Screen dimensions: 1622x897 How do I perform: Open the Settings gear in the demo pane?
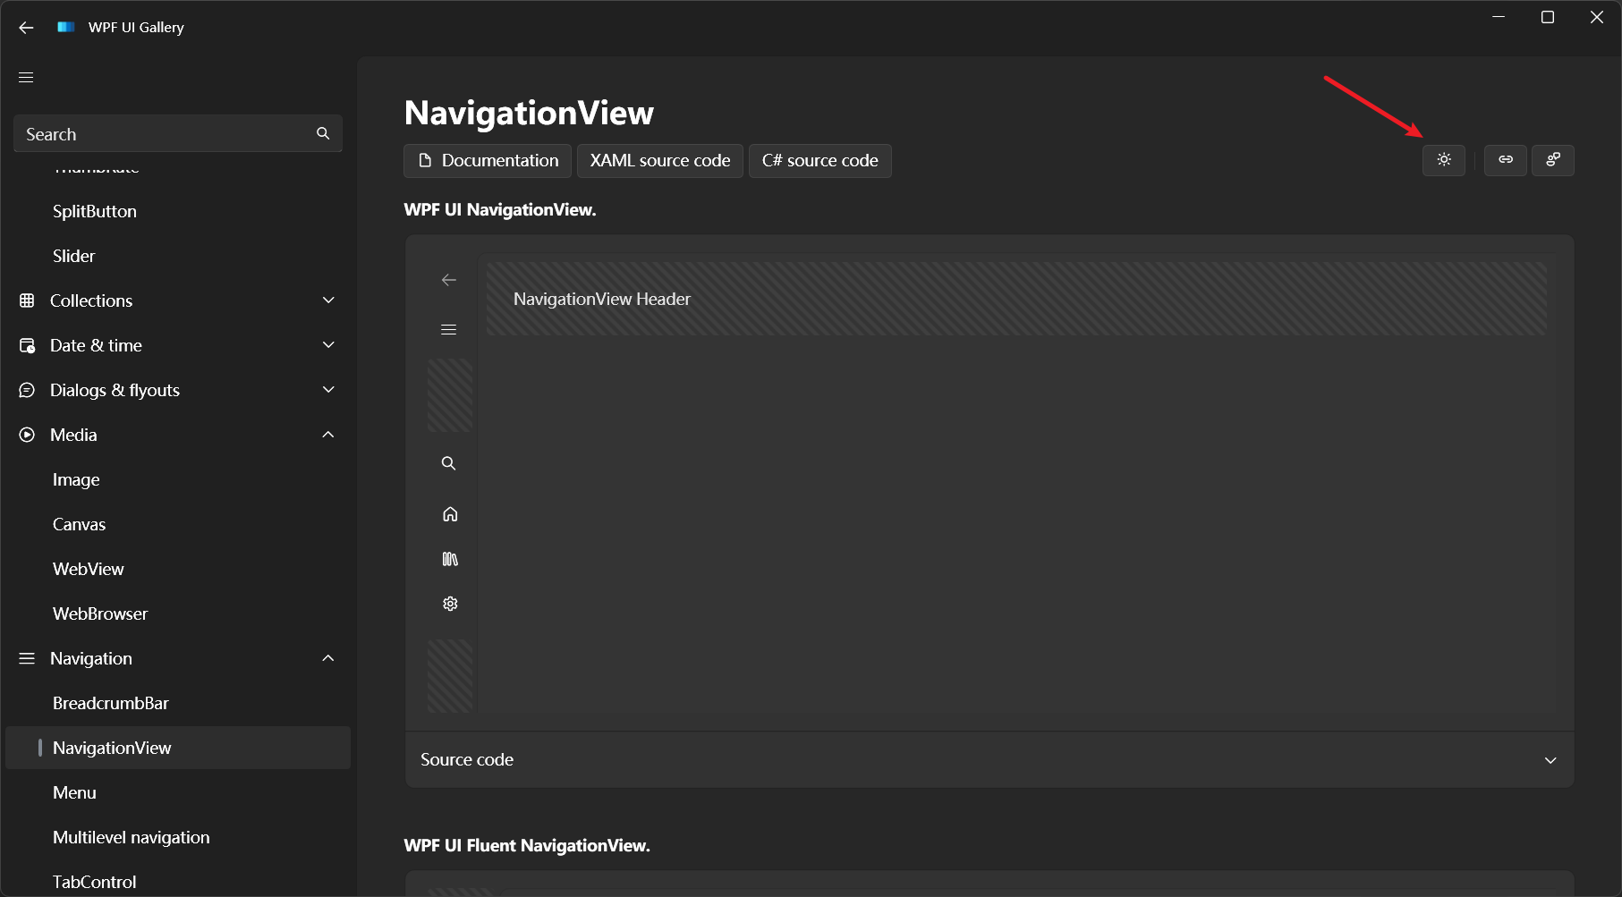point(450,604)
